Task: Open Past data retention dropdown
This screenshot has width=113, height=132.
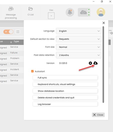Action: click(x=79, y=55)
